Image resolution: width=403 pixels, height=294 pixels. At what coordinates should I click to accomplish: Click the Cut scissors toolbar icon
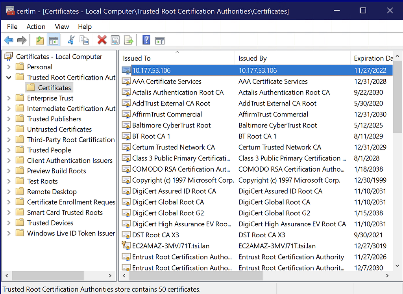71,40
